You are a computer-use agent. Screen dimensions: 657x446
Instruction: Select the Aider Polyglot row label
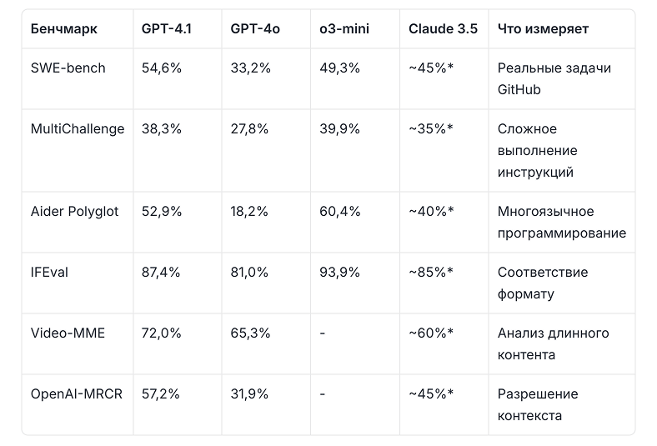point(74,212)
